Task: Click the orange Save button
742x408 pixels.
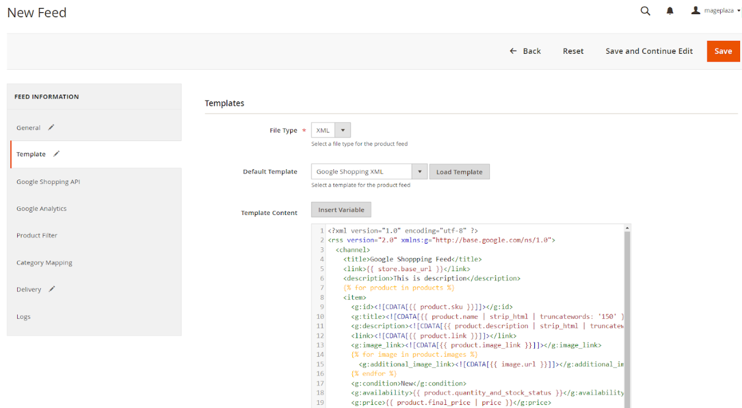Action: (x=723, y=51)
